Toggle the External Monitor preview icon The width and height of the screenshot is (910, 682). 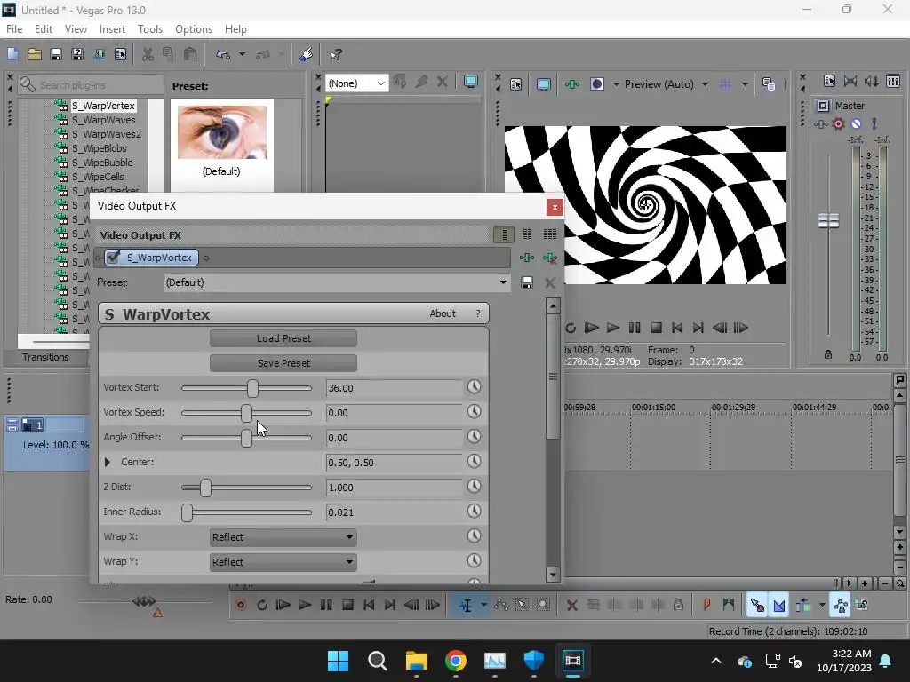pos(544,84)
